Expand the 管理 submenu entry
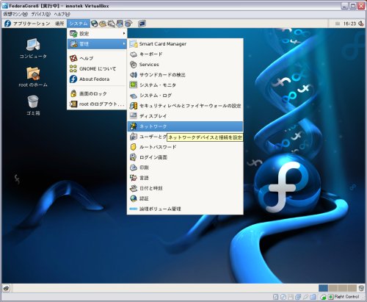This screenshot has width=367, height=302. point(97,44)
